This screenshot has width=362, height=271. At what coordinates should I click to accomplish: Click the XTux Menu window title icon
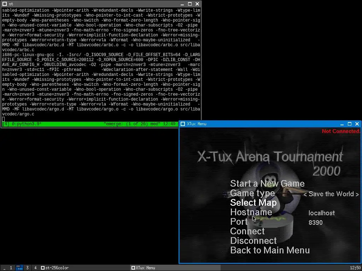click(183, 124)
